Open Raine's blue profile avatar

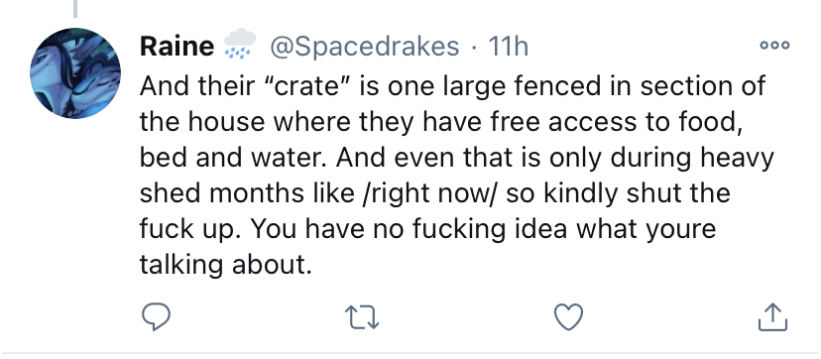pyautogui.click(x=75, y=73)
